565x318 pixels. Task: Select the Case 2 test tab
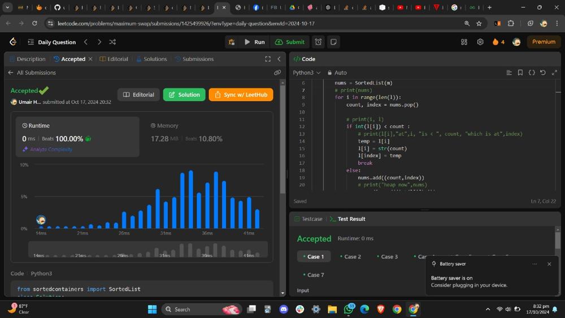pos(350,256)
